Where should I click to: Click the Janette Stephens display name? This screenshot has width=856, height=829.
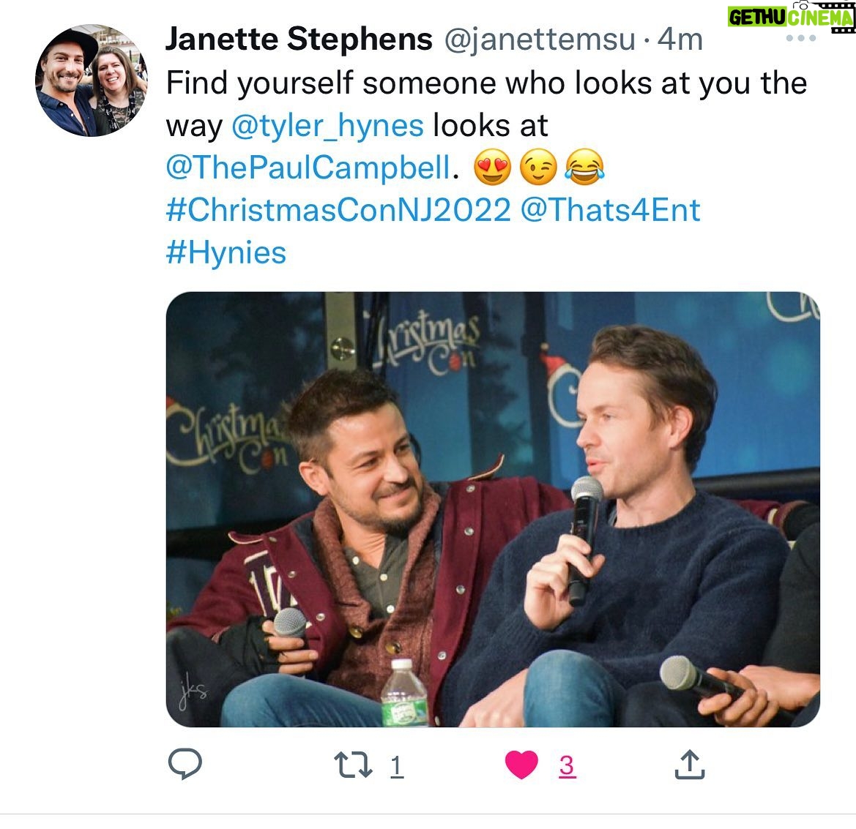pyautogui.click(x=299, y=40)
